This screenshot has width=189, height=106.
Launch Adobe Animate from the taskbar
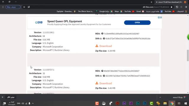[118, 103]
